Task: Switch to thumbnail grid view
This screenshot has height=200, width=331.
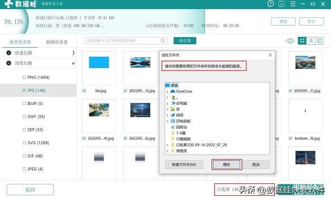Action: tap(302, 41)
